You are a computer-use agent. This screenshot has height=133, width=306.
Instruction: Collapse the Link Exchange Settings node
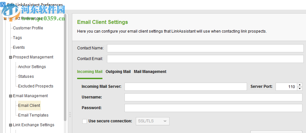coord(10,125)
